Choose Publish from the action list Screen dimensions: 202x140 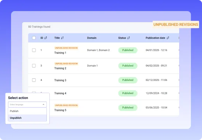(x=27, y=111)
